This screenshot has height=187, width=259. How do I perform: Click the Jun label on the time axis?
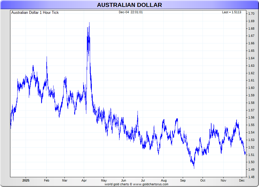point(123,181)
